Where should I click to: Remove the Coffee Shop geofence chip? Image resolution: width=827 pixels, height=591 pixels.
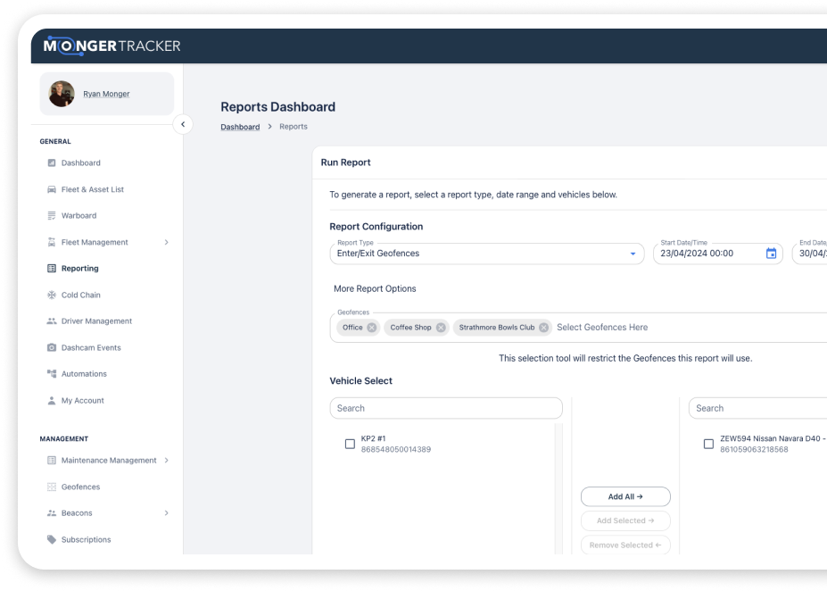point(441,328)
